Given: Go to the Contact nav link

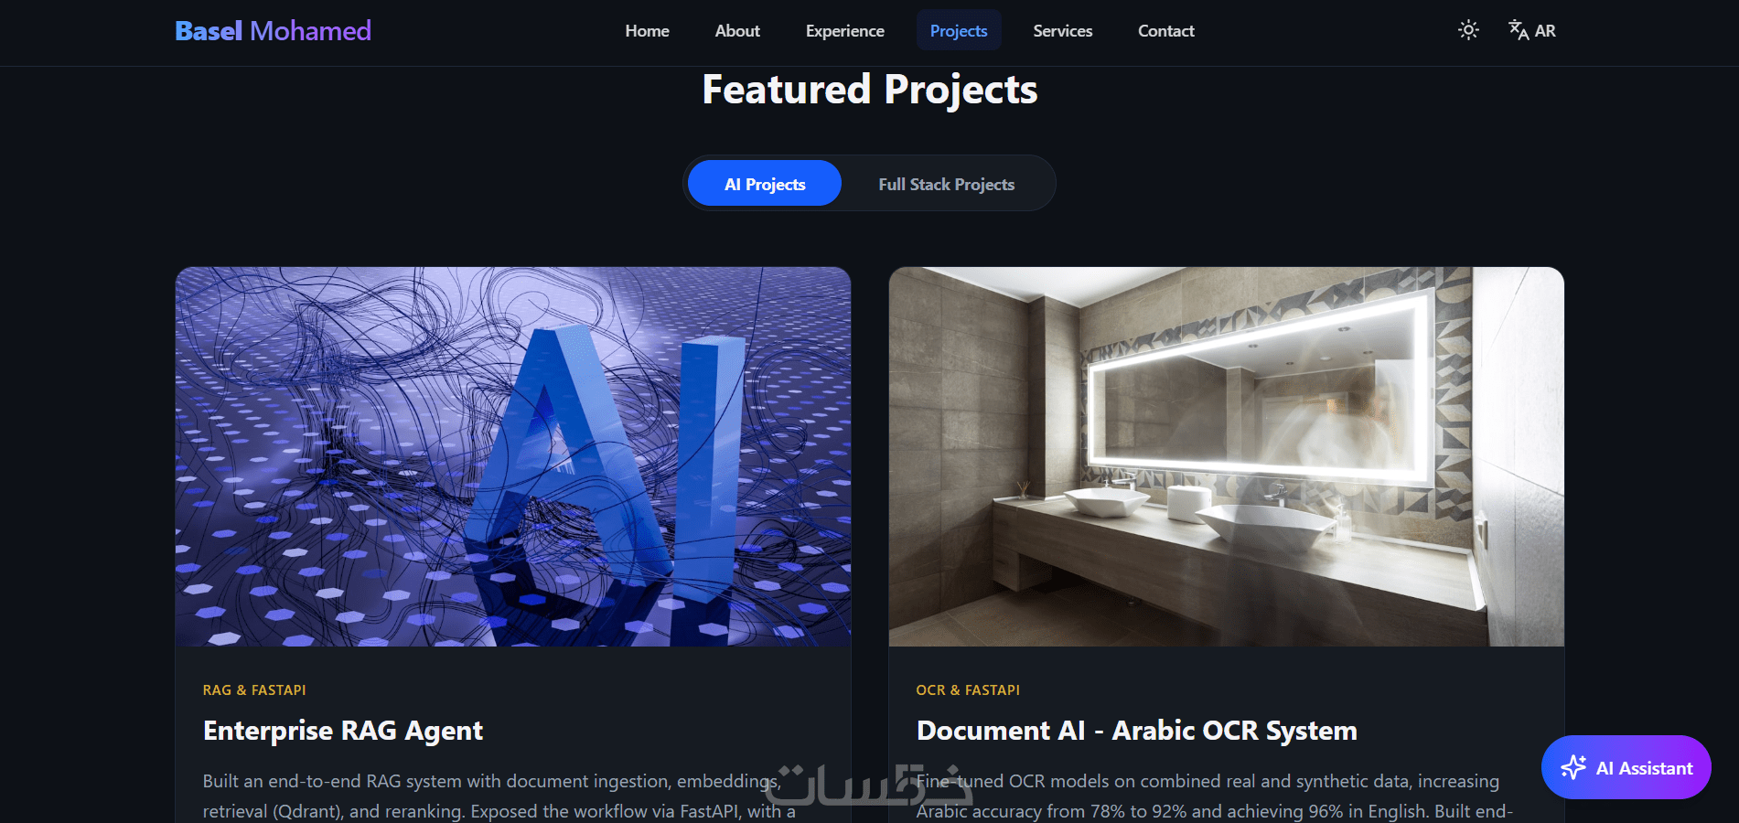Looking at the screenshot, I should [x=1165, y=31].
